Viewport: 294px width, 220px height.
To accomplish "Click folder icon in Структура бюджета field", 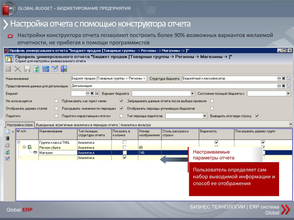I will click(x=288, y=78).
